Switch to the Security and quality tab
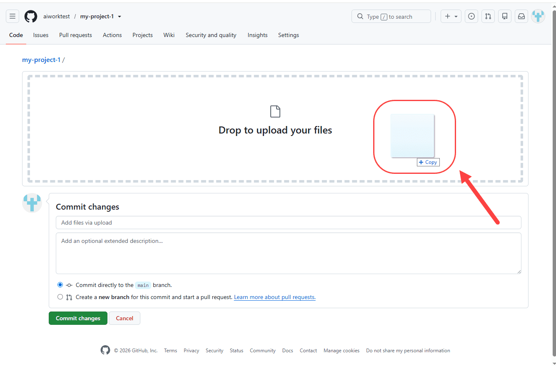 (x=211, y=35)
